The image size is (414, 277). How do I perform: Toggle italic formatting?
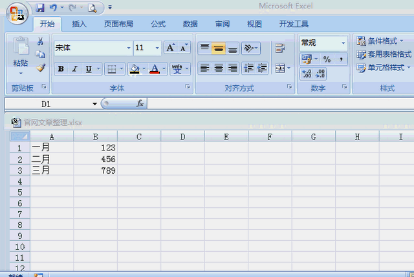tap(75, 69)
